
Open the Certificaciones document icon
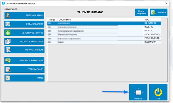coord(8,69)
